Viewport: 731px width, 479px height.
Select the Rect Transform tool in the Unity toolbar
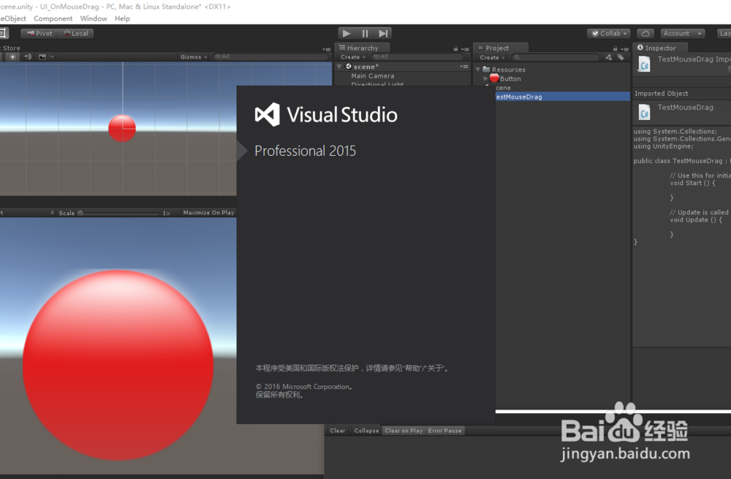click(x=4, y=33)
